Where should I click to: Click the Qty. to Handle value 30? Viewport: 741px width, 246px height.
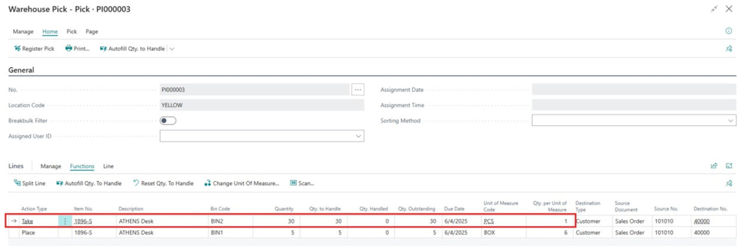point(338,221)
